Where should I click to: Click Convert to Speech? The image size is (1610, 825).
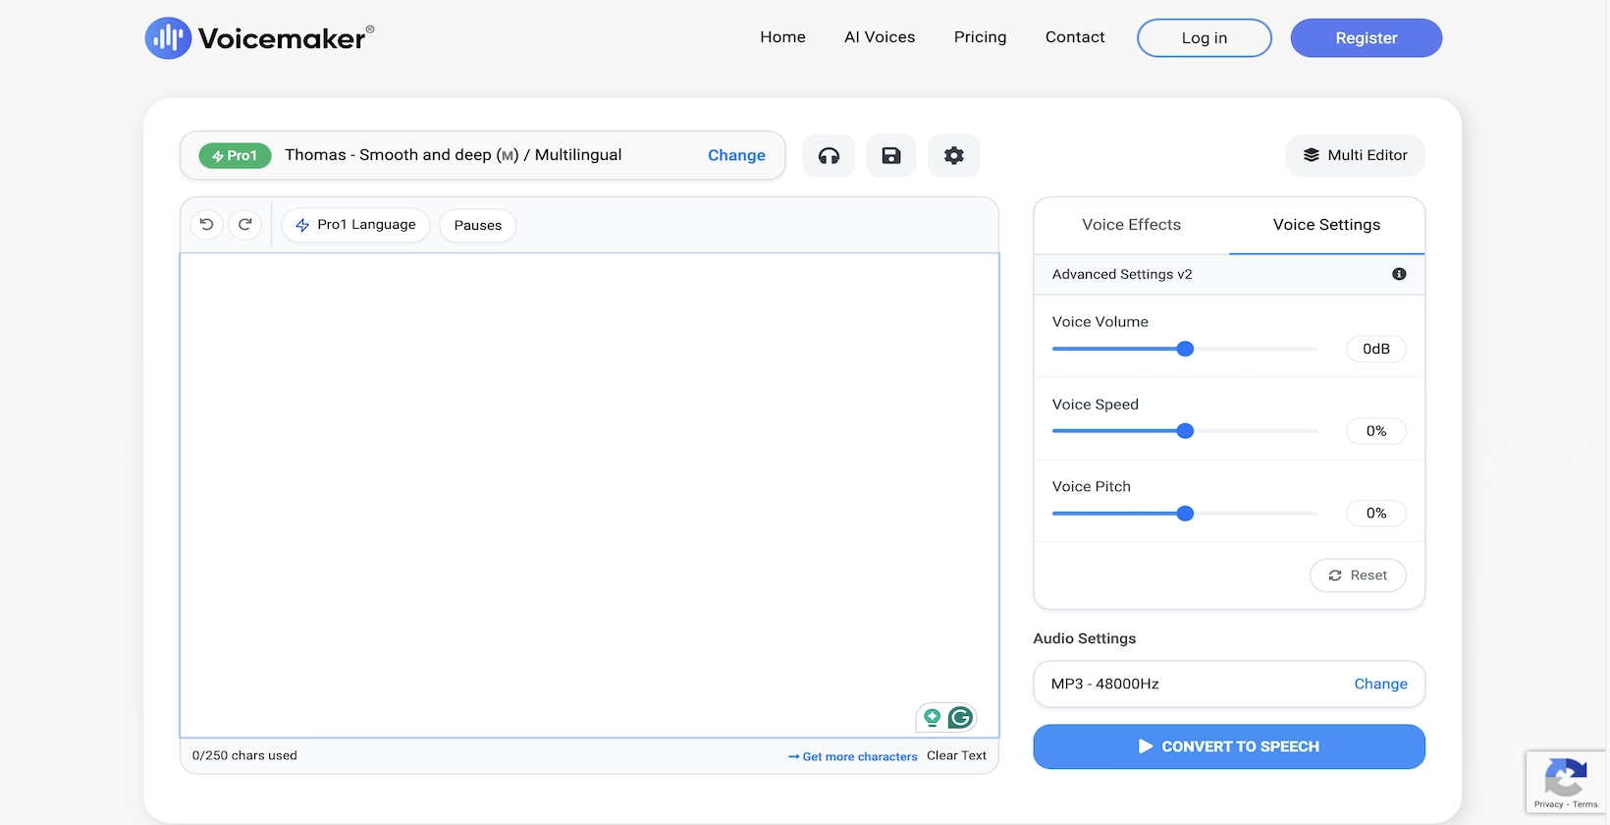1229,746
